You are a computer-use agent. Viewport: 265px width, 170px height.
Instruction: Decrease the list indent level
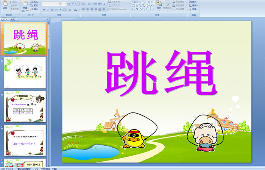96,3
